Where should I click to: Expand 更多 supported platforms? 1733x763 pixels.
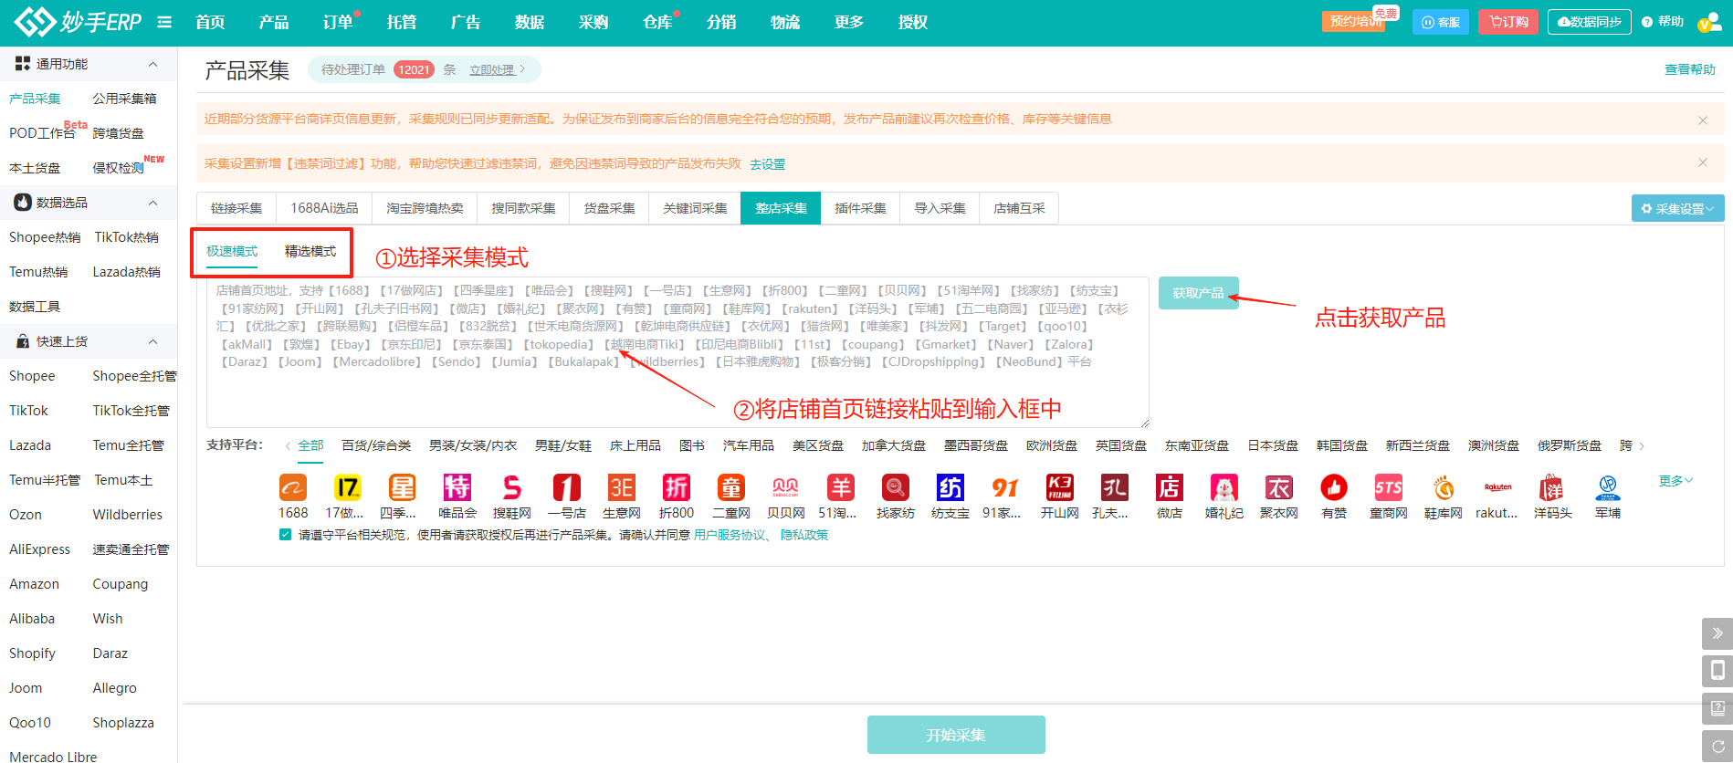(x=1675, y=481)
